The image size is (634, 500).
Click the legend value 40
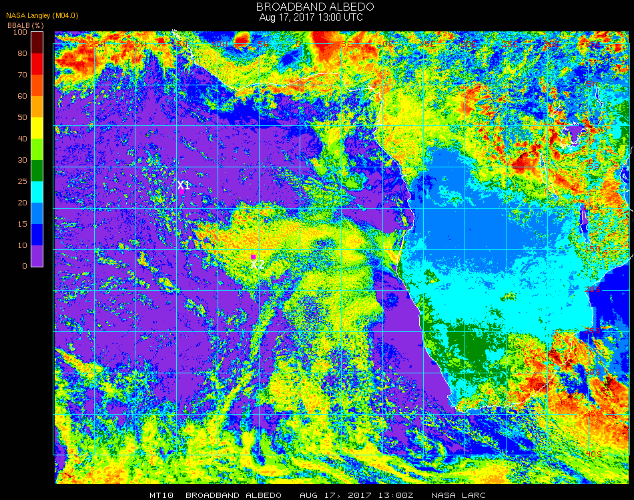pos(22,139)
